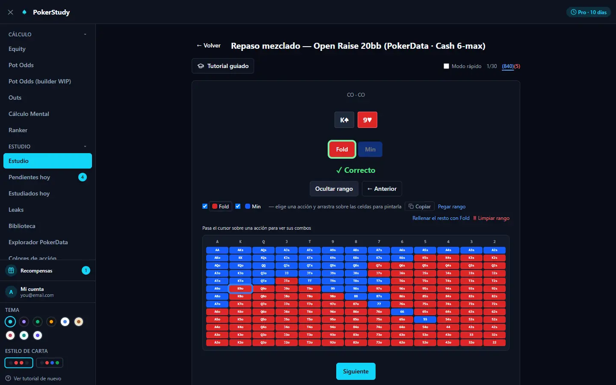Open the account avatar labeled A
This screenshot has width=616, height=385.
tap(11, 292)
